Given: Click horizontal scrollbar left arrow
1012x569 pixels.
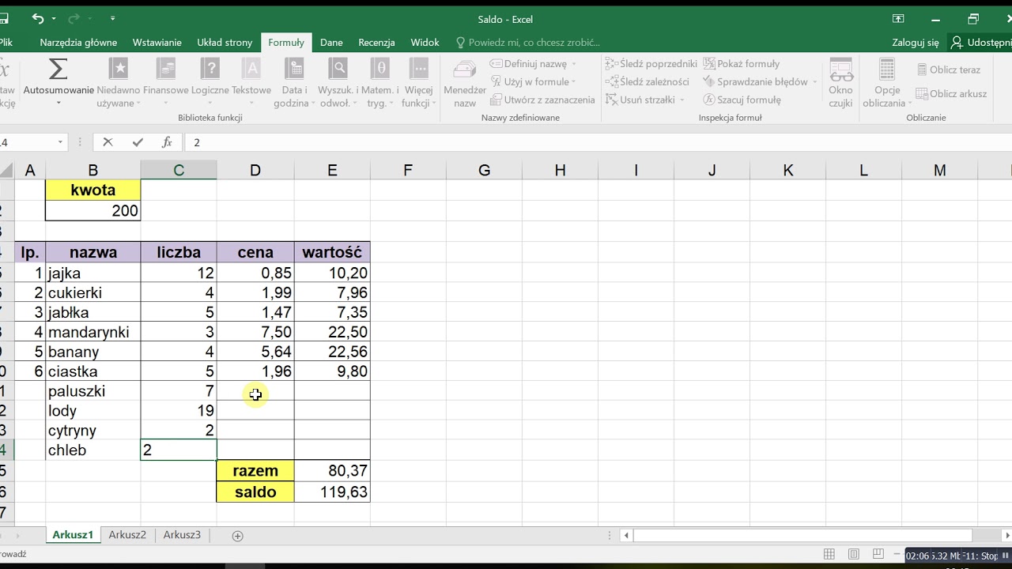Looking at the screenshot, I should [x=626, y=536].
